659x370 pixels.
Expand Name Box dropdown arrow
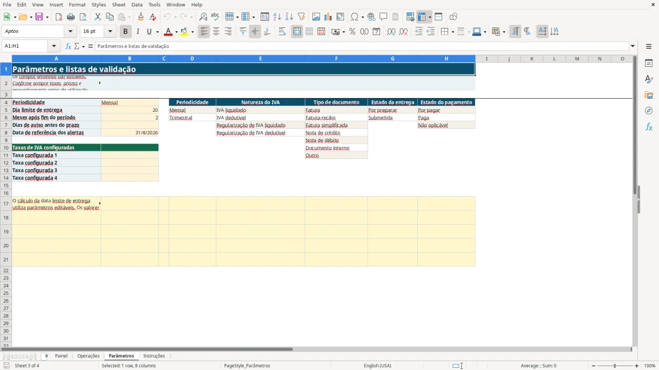54,46
